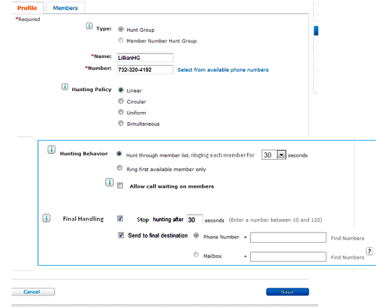Click the info icon beside Hunting Policy
Screen dimensions: 376x307
64,87
